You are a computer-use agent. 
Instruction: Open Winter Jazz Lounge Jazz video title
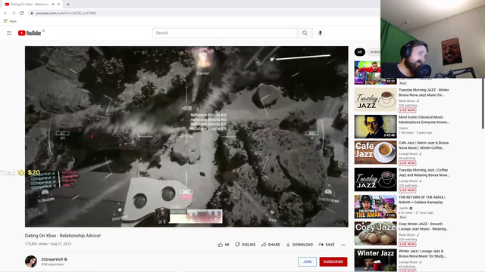[422, 254]
